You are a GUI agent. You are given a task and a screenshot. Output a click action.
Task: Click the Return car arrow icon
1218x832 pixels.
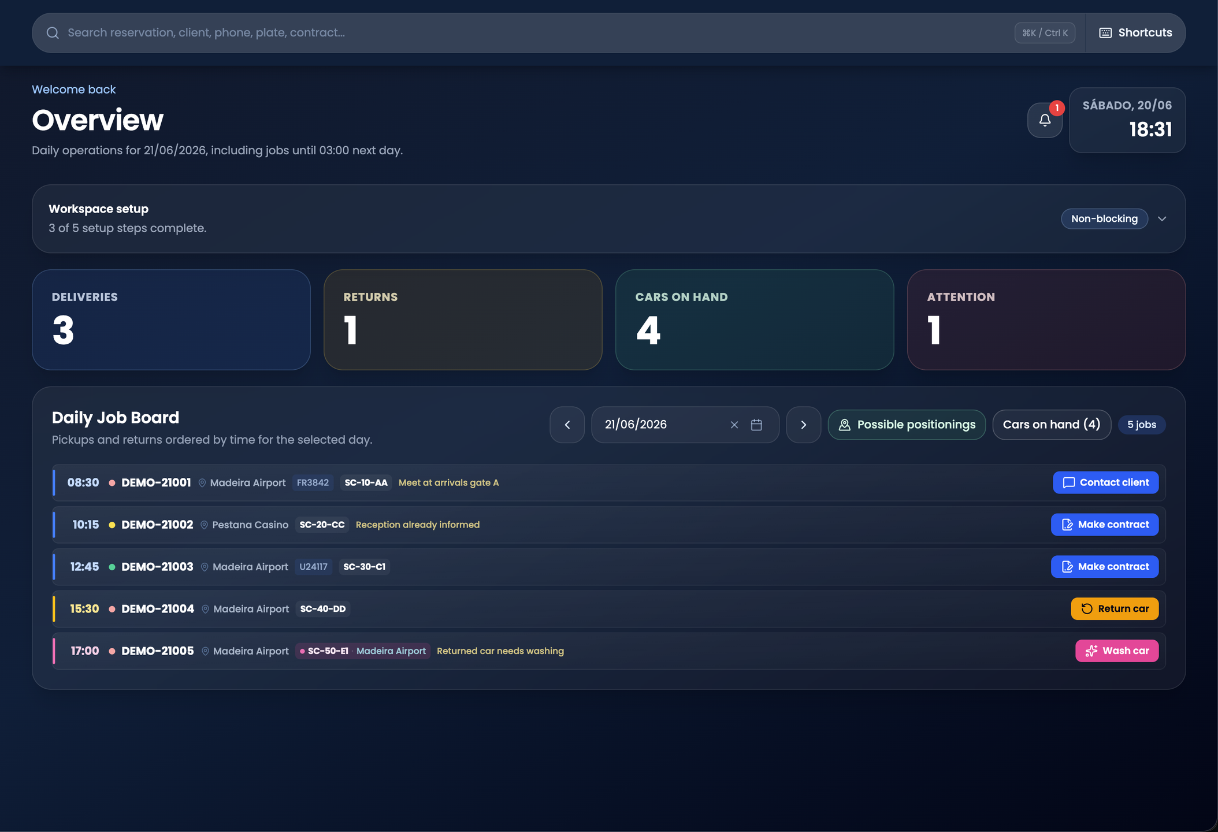[1087, 609]
